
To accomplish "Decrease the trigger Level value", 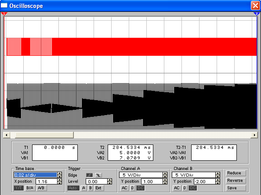I will click(109, 183).
